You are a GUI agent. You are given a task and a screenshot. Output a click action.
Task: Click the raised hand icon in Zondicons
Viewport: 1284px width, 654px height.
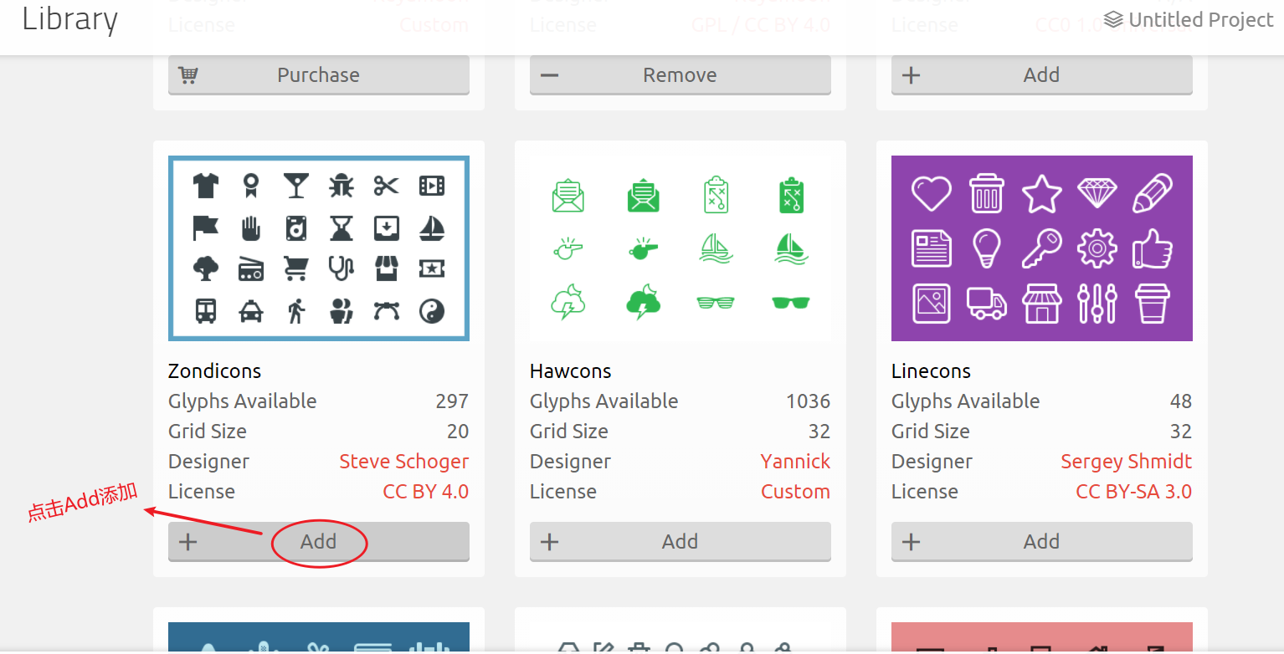(251, 227)
